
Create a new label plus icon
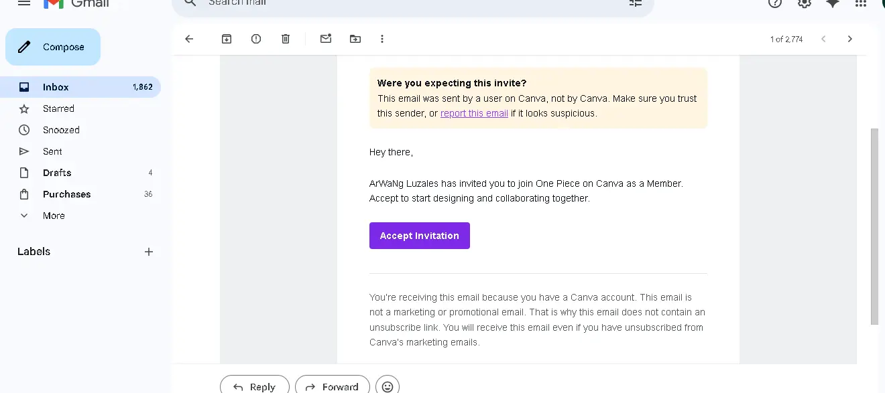149,252
